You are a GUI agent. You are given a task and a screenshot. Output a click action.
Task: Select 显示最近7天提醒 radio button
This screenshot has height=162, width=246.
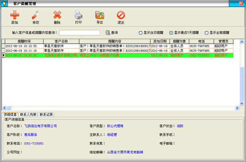(x=171, y=33)
